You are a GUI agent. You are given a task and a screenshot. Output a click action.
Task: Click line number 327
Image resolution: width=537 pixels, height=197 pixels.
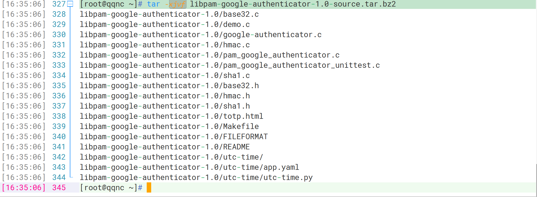point(59,4)
